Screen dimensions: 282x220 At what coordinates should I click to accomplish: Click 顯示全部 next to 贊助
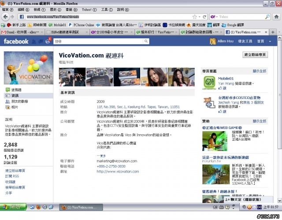260,121
